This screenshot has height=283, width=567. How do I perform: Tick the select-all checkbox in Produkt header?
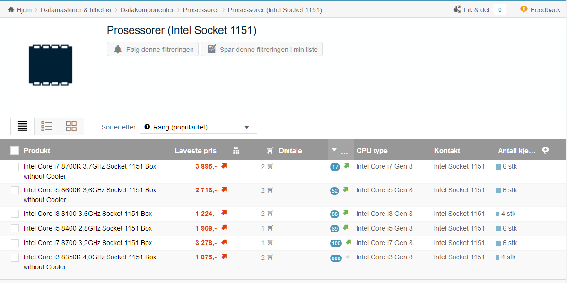pos(15,151)
